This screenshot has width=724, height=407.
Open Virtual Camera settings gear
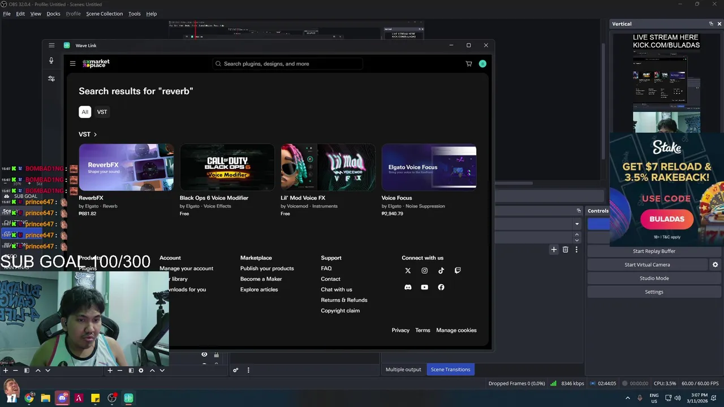pos(715,265)
